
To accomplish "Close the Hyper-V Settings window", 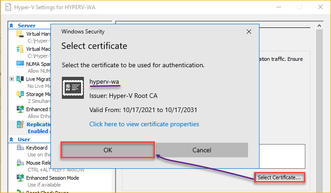I will pyautogui.click(x=320, y=7).
